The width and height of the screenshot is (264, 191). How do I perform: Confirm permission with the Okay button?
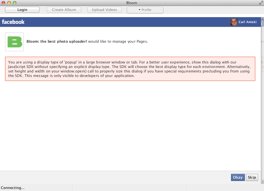(238, 177)
